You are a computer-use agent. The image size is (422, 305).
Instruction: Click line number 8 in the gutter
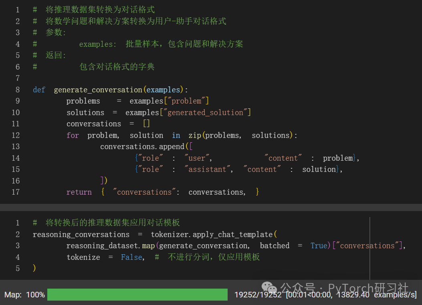click(x=18, y=90)
